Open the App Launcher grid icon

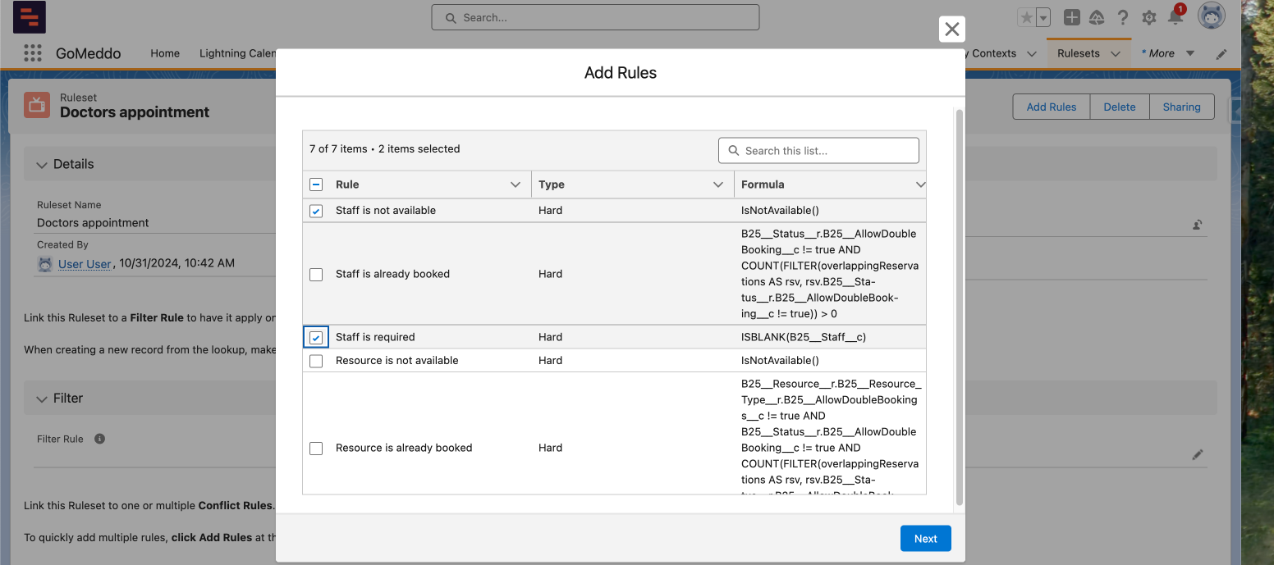(x=32, y=53)
